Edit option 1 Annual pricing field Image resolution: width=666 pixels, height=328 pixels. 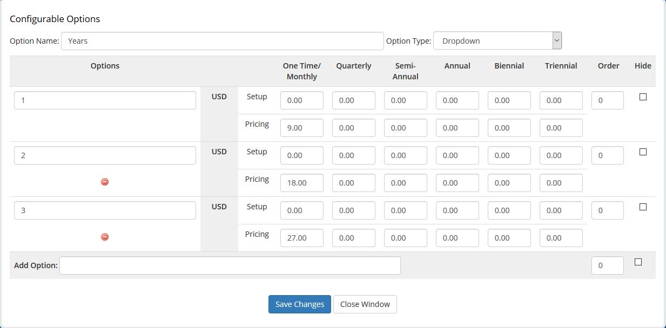[458, 128]
